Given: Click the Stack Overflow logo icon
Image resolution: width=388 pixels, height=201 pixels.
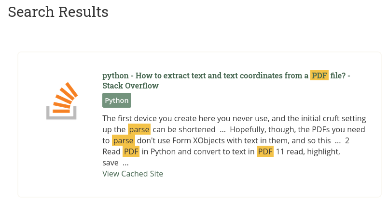Looking at the screenshot, I should point(62,101).
